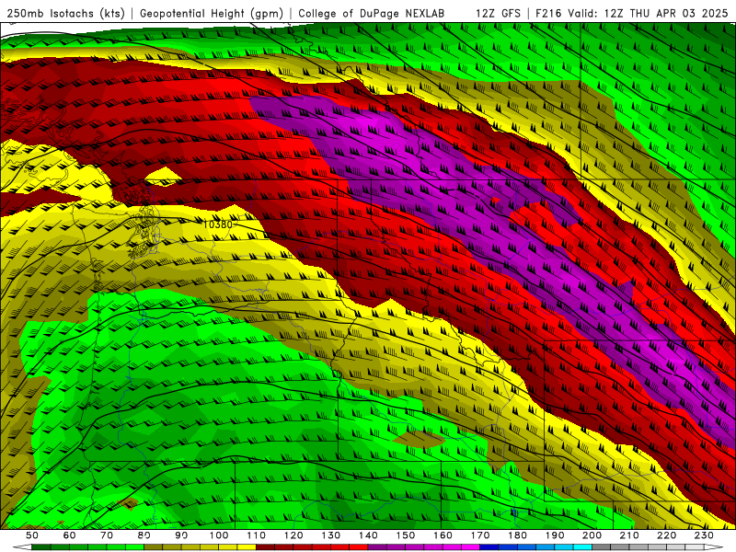Click the '170' value on the color scale
The image size is (736, 552).
(480, 535)
